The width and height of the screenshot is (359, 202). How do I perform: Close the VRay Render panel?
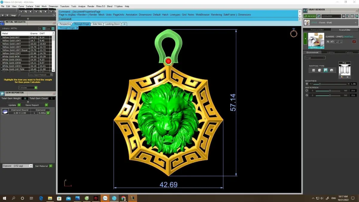356,10
